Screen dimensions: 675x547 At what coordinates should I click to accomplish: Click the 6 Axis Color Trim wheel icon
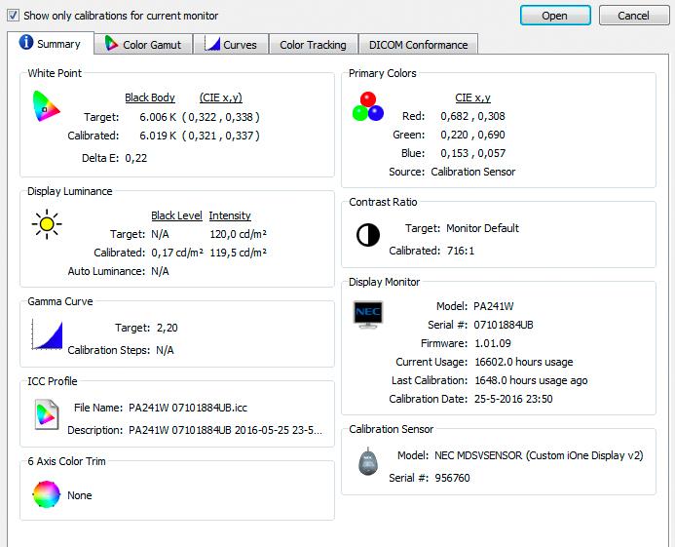47,494
